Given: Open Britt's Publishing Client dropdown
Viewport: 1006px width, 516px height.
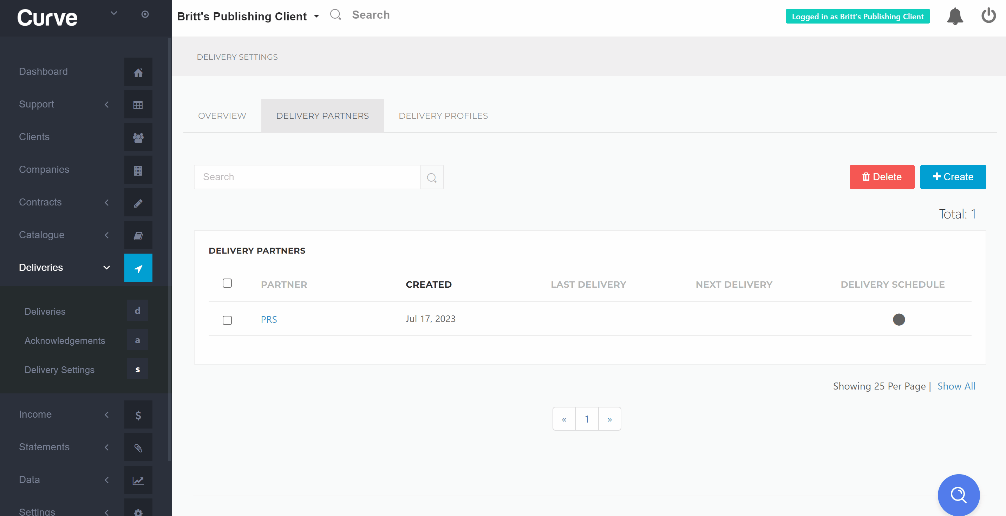Looking at the screenshot, I should click(248, 17).
